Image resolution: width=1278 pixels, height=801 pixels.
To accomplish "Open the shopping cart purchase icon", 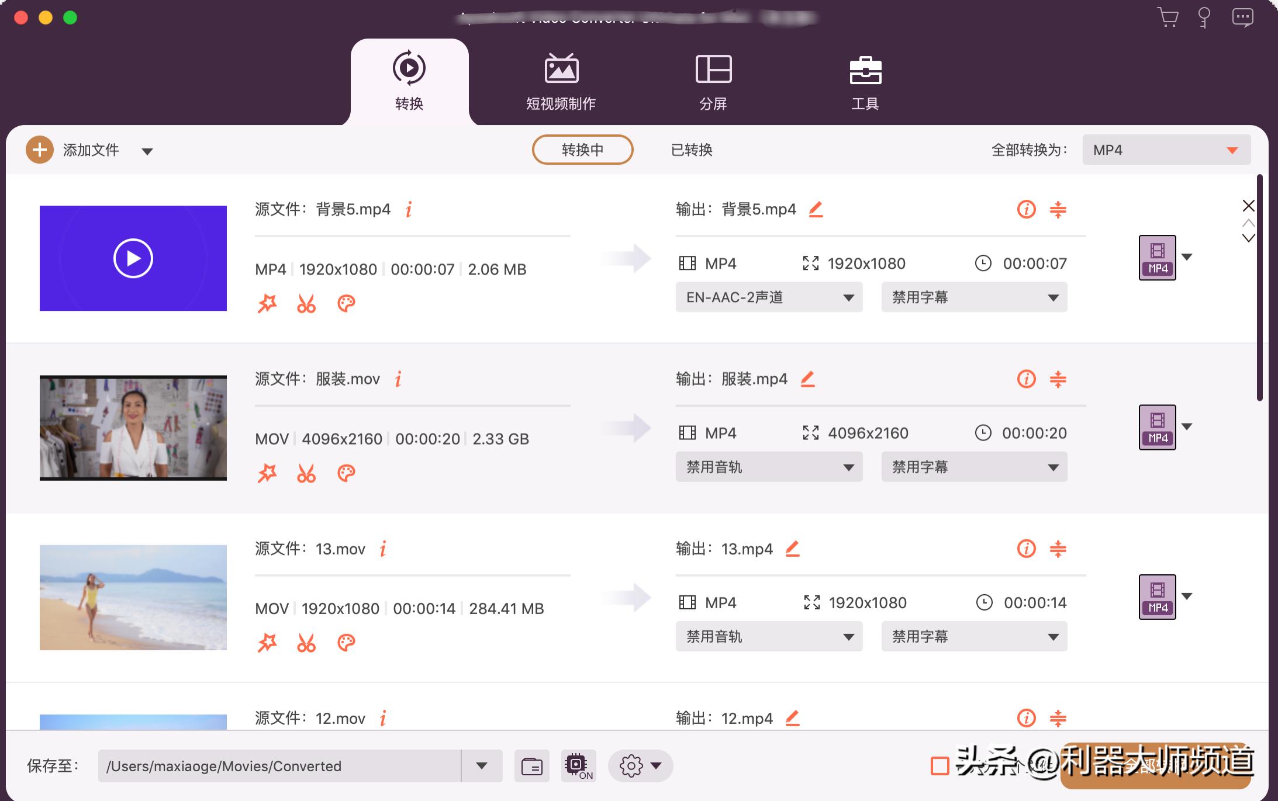I will (x=1166, y=18).
